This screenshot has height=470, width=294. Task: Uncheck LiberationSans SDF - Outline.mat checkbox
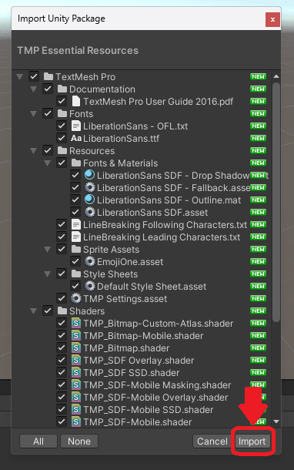point(75,200)
